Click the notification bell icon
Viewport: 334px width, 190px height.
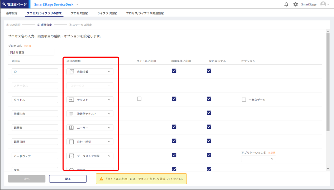(x=286, y=4)
